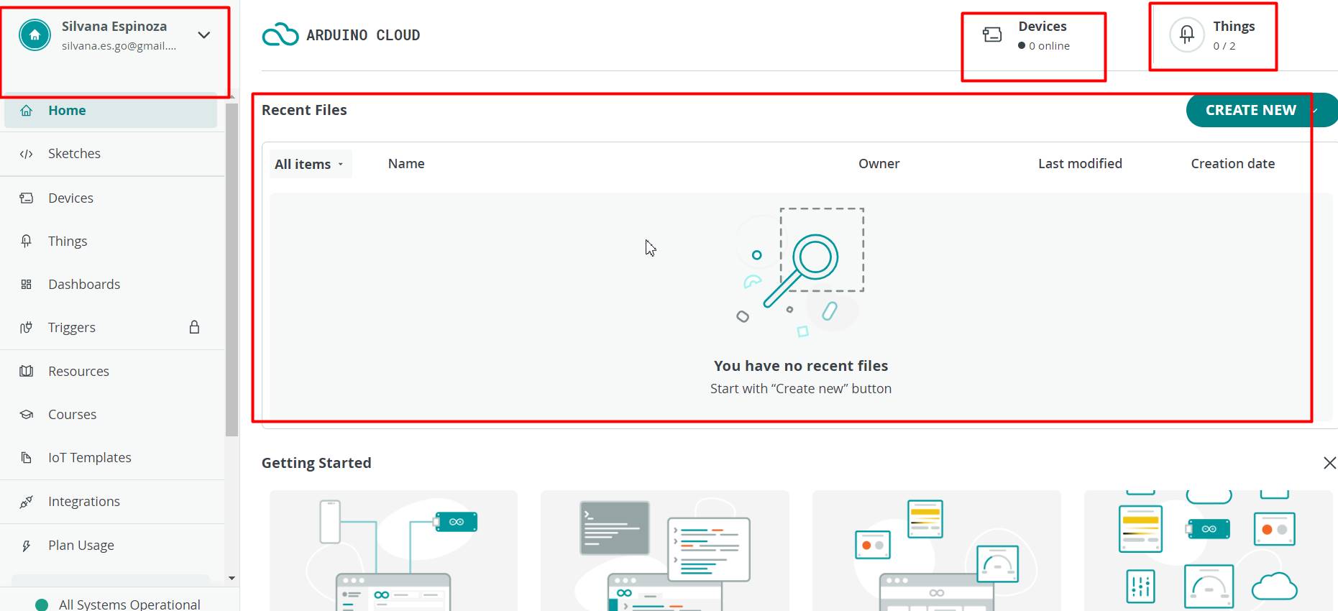
Task: Open the All items filter dropdown
Action: pyautogui.click(x=310, y=164)
